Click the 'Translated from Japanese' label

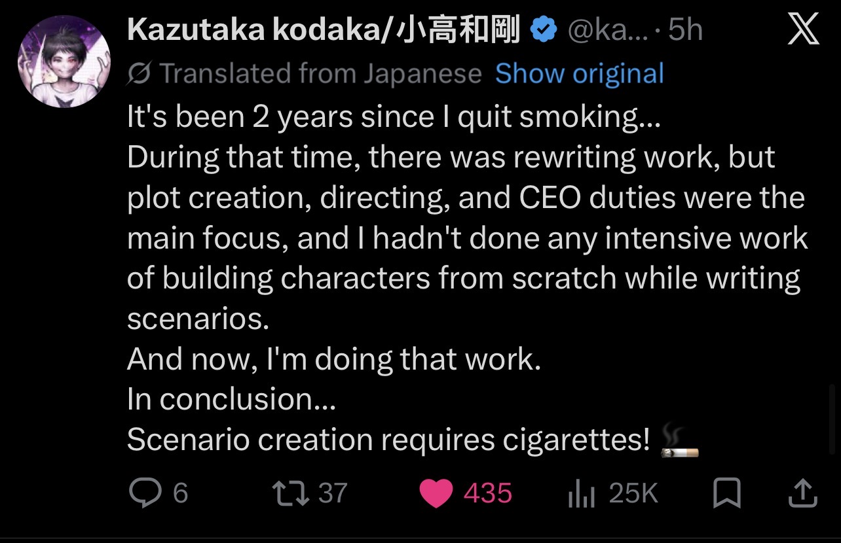(320, 74)
